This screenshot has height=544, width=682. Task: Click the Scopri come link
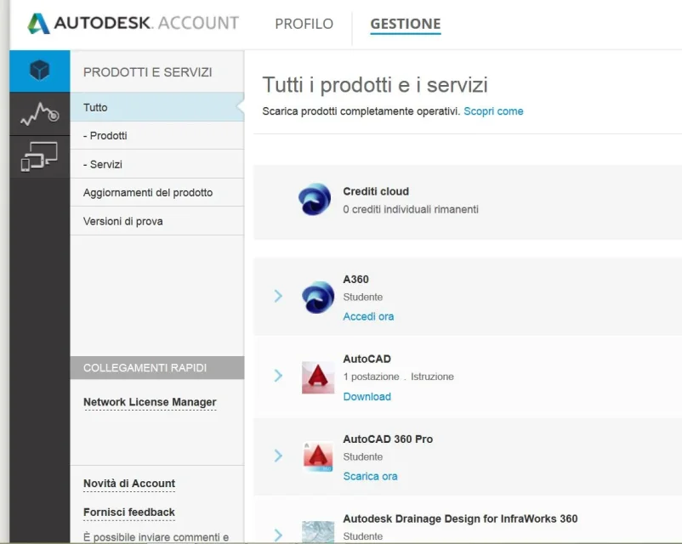(493, 111)
